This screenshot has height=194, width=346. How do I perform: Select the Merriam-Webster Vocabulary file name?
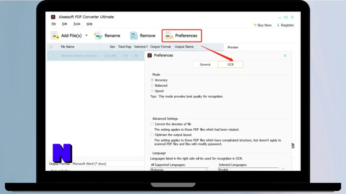point(80,56)
